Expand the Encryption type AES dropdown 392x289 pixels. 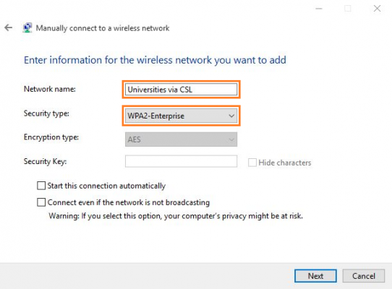[182, 139]
